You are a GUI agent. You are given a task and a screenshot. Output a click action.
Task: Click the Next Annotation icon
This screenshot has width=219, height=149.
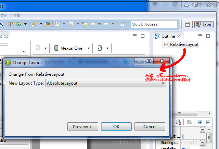coord(57,24)
